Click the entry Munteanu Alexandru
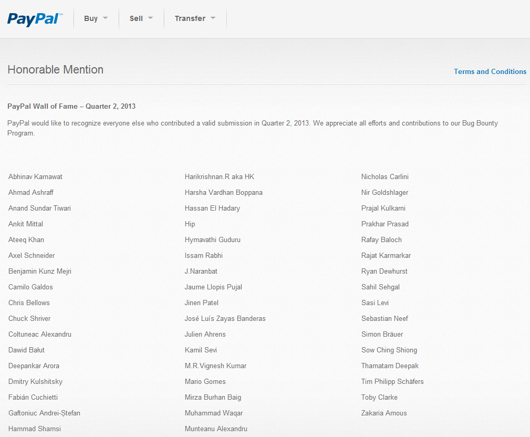Image resolution: width=530 pixels, height=437 pixels. tap(216, 429)
